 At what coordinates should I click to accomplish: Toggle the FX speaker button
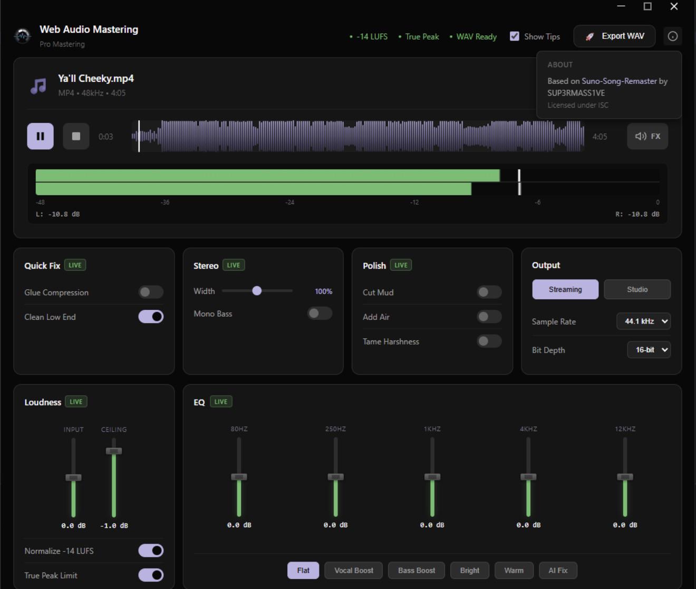click(x=647, y=136)
